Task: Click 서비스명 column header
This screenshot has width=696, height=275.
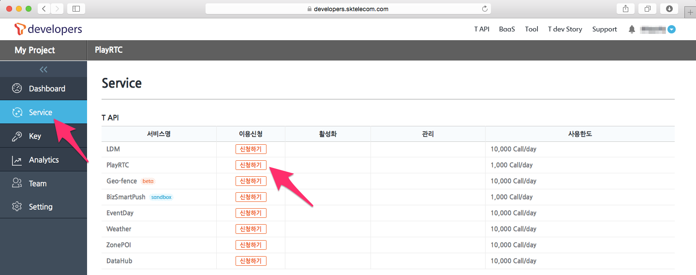Action: [159, 134]
